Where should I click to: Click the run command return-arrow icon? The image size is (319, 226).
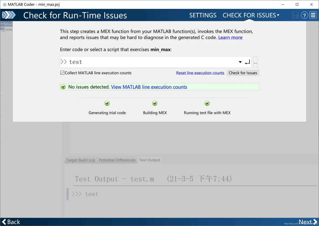tap(247, 62)
